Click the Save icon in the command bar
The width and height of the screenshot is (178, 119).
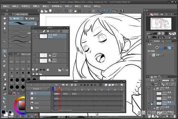tap(50, 11)
